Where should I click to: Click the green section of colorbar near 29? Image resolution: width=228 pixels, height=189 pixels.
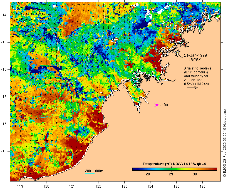pos(171,169)
